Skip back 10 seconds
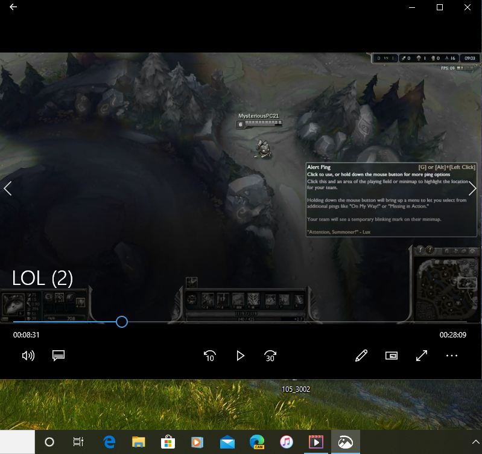This screenshot has height=454, width=482. (x=210, y=356)
